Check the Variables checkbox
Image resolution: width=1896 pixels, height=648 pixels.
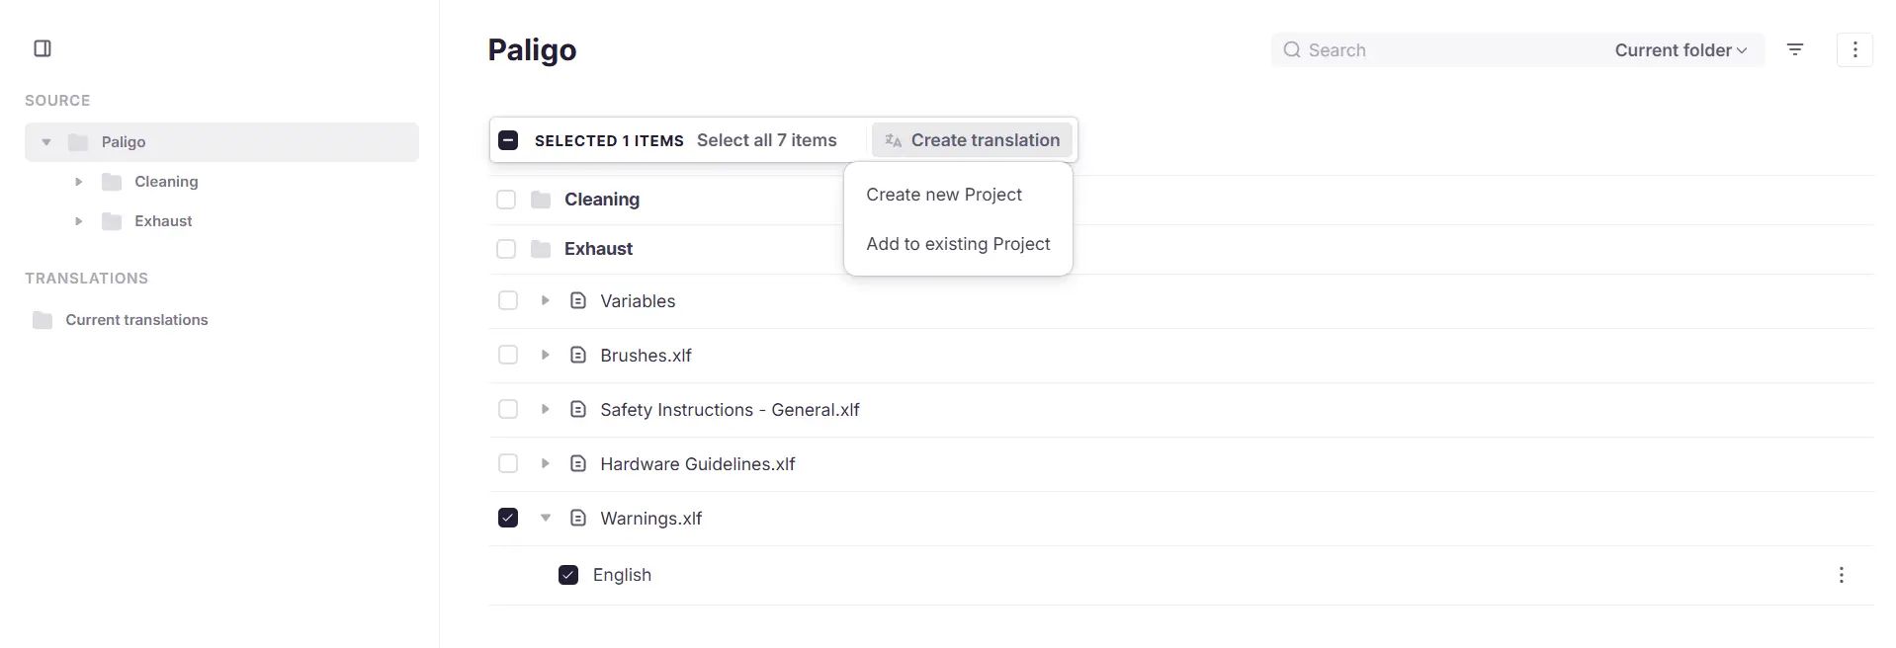coord(508,300)
